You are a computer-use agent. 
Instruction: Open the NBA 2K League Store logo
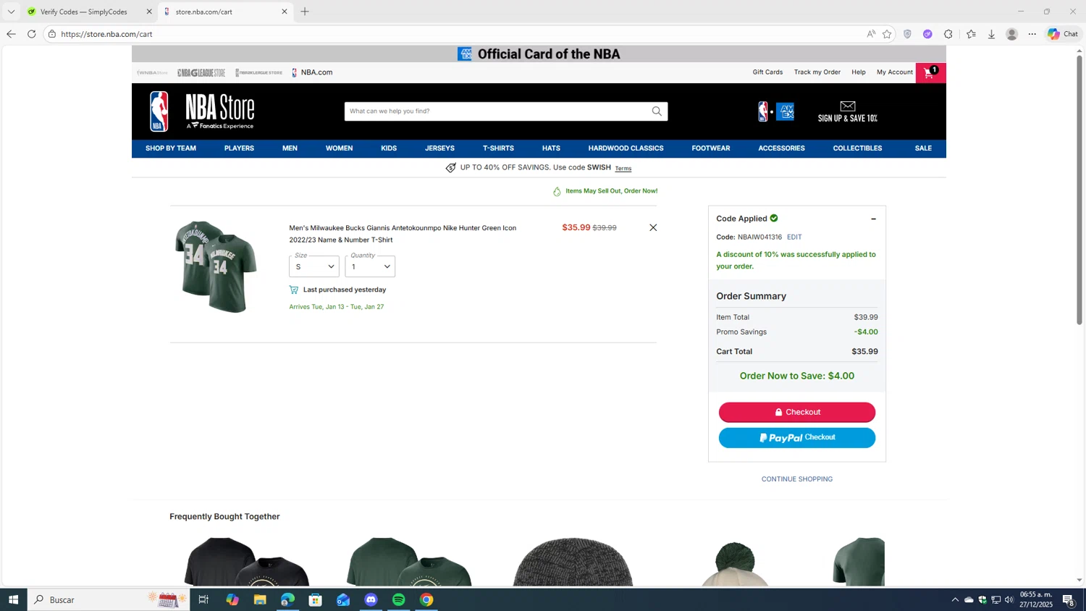(258, 72)
